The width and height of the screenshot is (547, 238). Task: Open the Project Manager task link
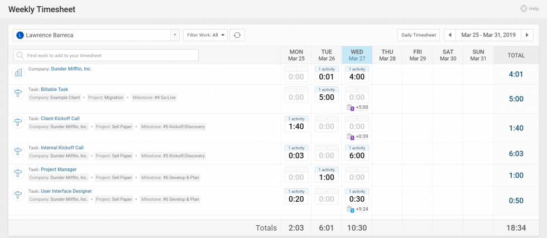[59, 169]
